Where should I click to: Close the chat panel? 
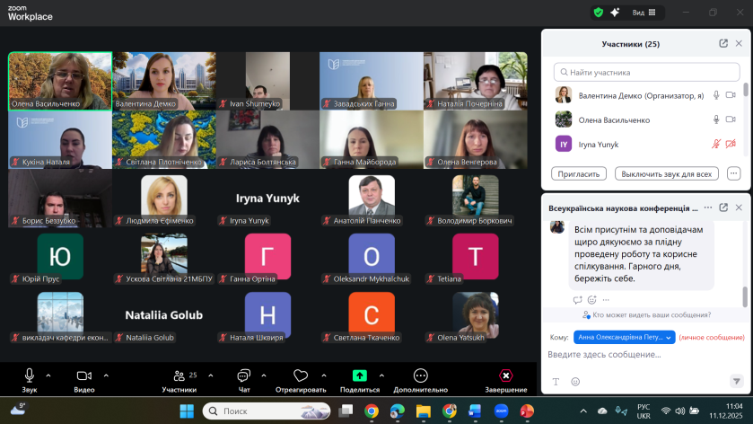[739, 208]
